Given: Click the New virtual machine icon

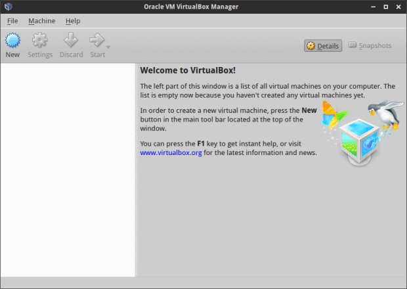Looking at the screenshot, I should pyautogui.click(x=12, y=40).
